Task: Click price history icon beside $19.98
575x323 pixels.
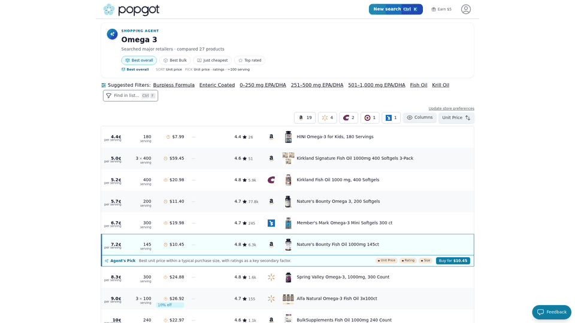Action: tap(166, 223)
